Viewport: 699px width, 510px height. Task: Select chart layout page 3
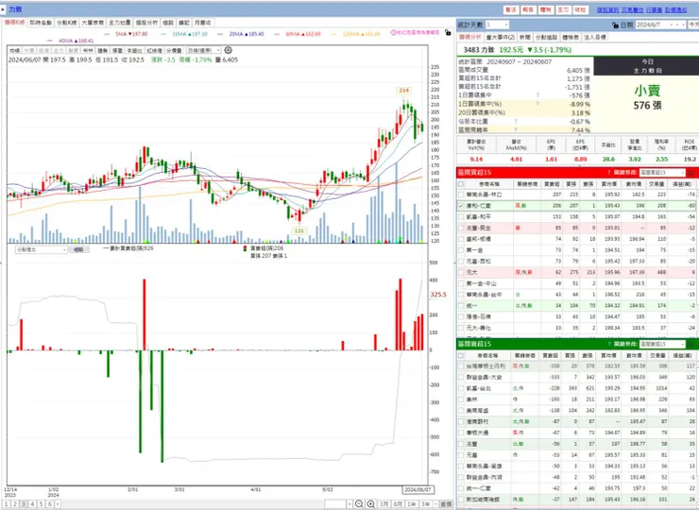point(24,504)
